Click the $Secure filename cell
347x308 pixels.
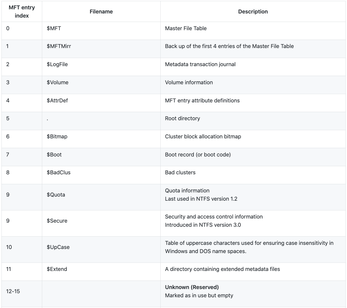pyautogui.click(x=57, y=221)
